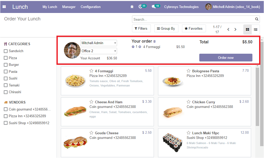The image size is (264, 158).
Task: Check the Sushi category
Action: pos(6,78)
